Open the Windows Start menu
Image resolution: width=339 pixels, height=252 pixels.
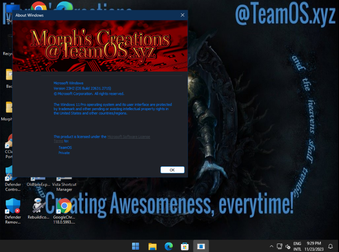(136, 246)
